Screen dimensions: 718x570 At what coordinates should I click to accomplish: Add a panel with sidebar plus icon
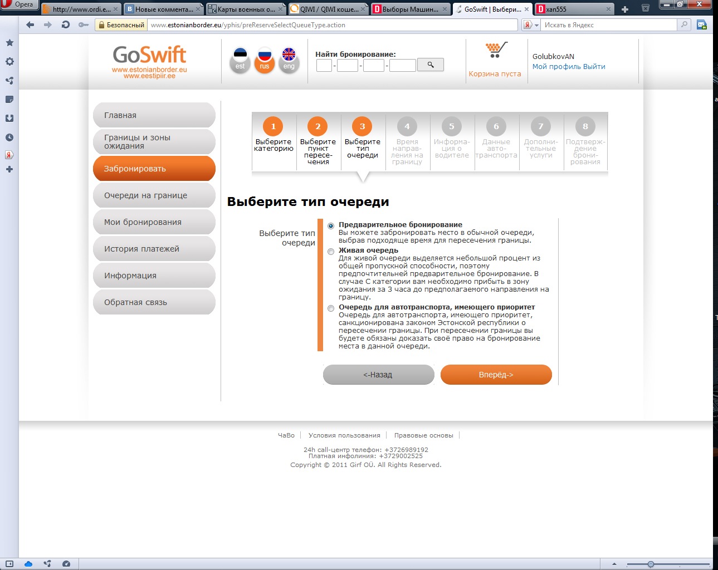click(x=9, y=169)
